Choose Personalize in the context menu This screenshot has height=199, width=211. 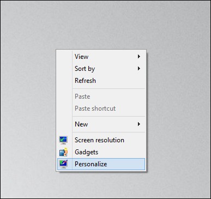click(x=101, y=164)
